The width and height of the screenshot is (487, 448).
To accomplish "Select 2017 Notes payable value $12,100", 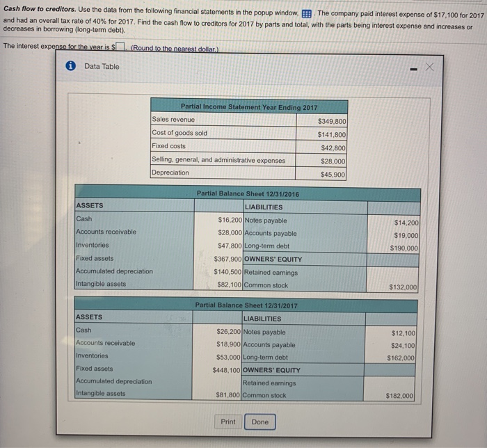I will pos(403,333).
